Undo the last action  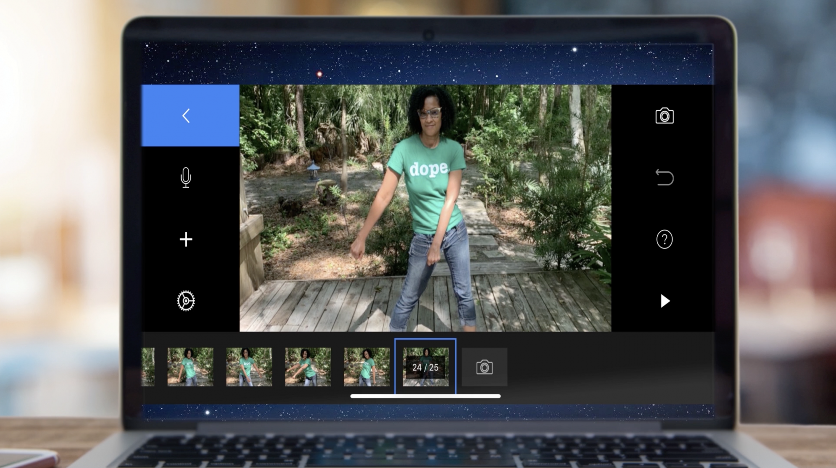(665, 178)
